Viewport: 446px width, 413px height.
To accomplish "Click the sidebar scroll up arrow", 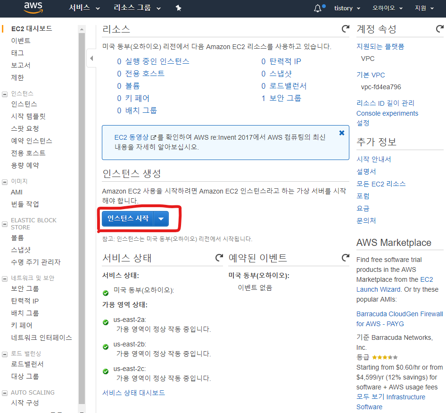I will tap(82, 29).
